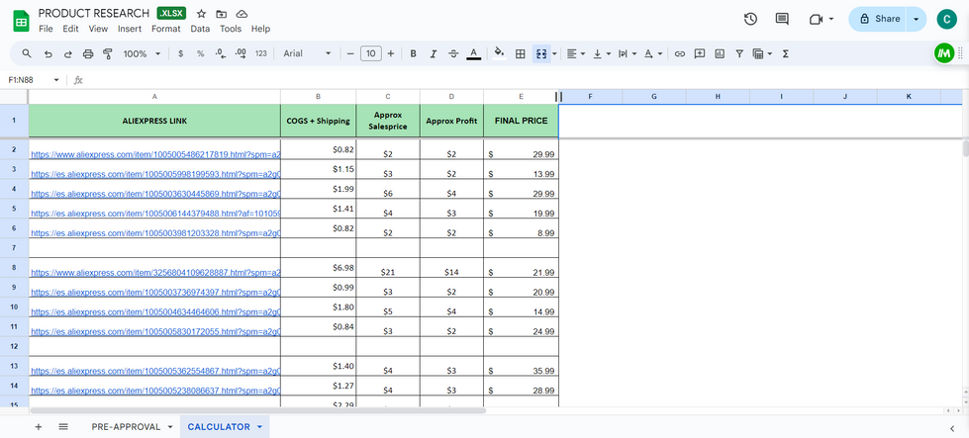Open the Data menu
Image resolution: width=969 pixels, height=438 pixels.
pos(200,29)
